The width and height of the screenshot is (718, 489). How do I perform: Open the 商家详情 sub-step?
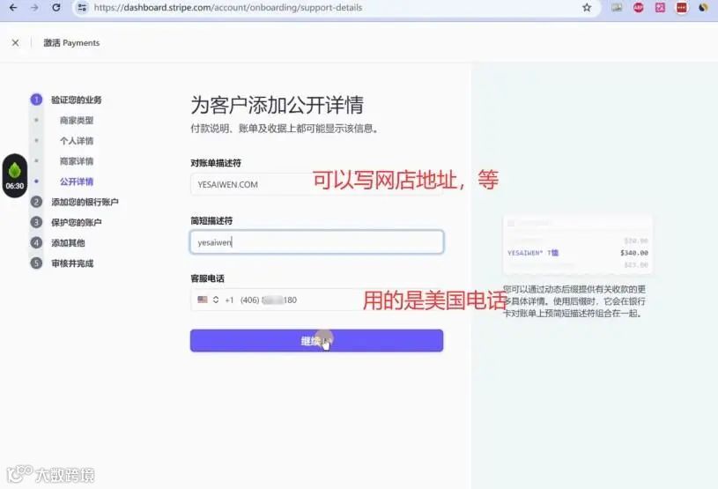(76, 161)
